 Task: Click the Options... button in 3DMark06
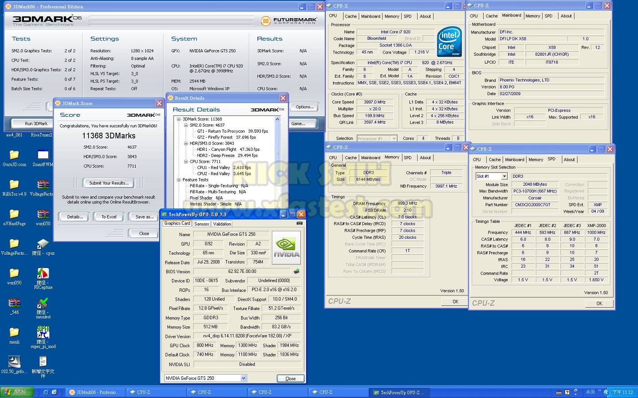pos(304,107)
